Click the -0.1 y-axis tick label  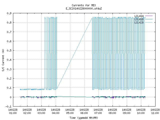(8, 106)
